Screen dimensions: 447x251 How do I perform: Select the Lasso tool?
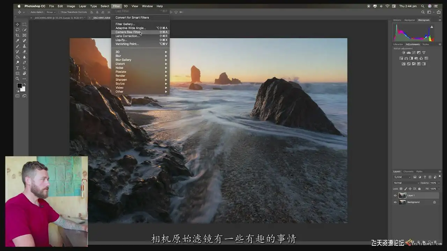17,30
